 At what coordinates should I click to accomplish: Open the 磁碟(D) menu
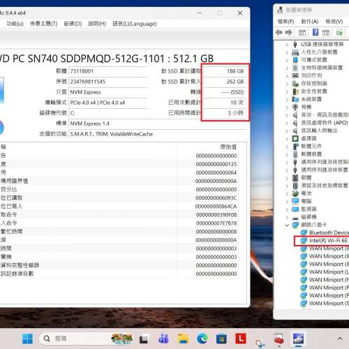73,24
